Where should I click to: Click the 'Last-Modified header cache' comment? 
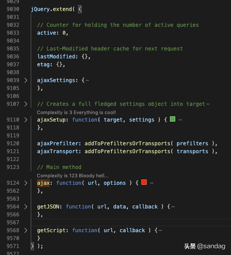point(110,49)
